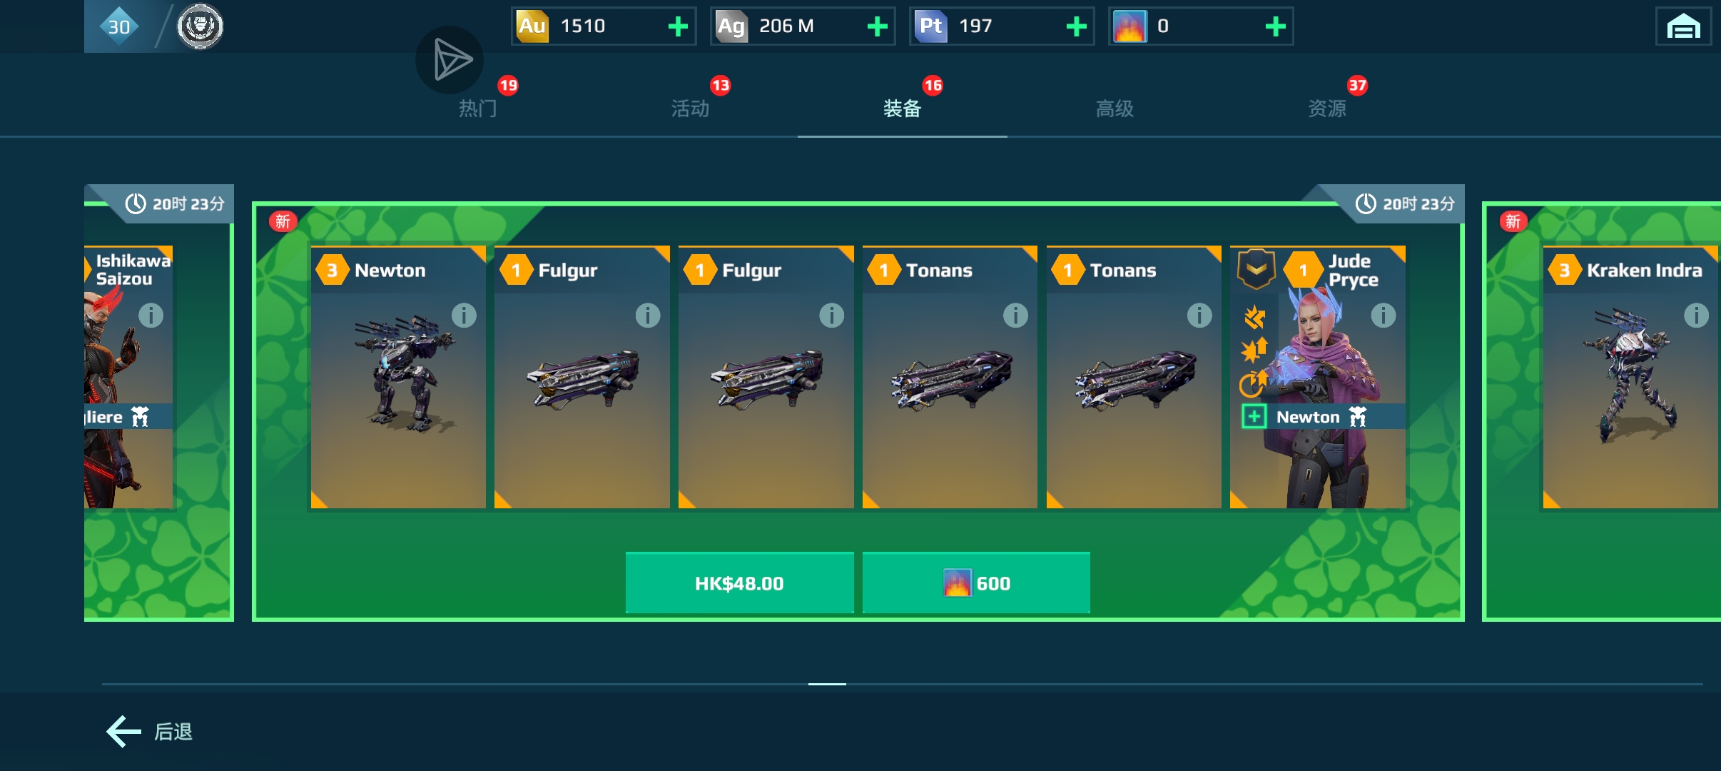Add silver using the Ag plus icon

877,26
